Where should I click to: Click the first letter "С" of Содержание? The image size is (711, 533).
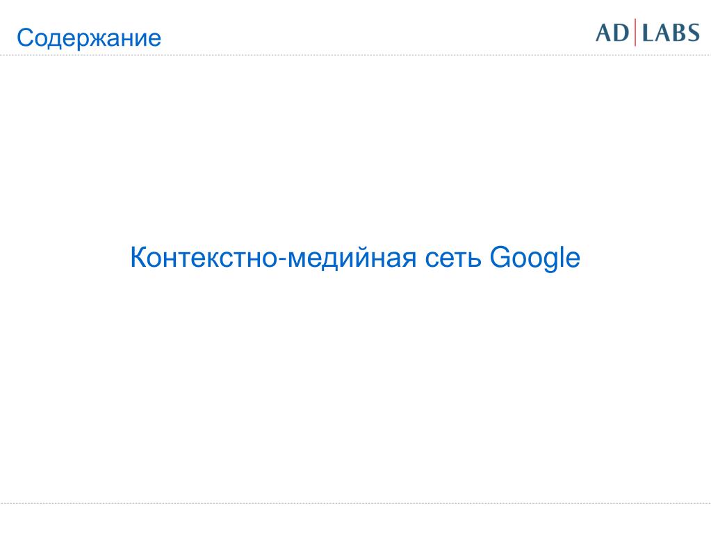point(24,37)
